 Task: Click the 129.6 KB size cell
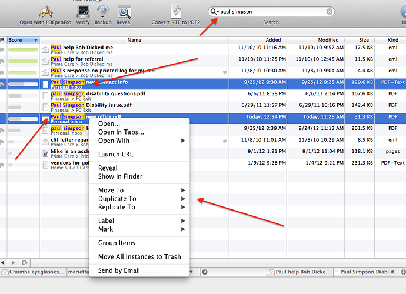point(362,82)
